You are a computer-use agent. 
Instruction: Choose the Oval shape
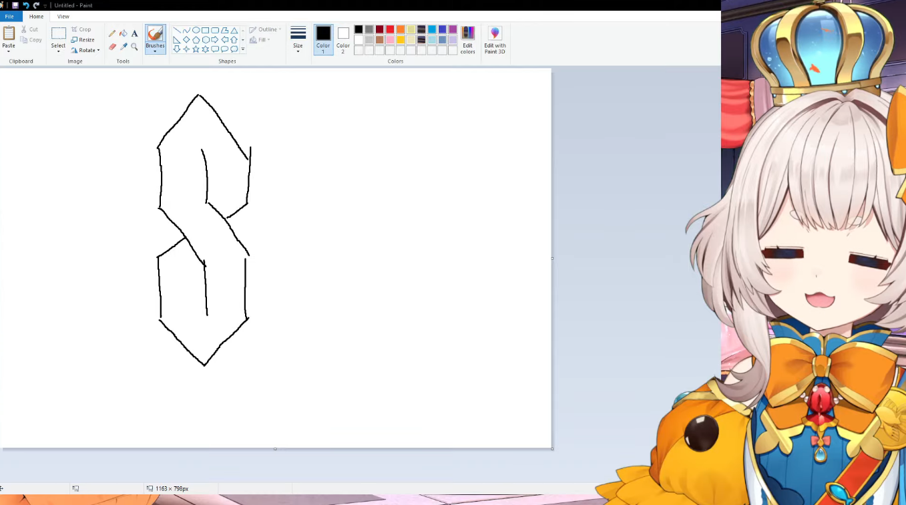click(x=196, y=31)
